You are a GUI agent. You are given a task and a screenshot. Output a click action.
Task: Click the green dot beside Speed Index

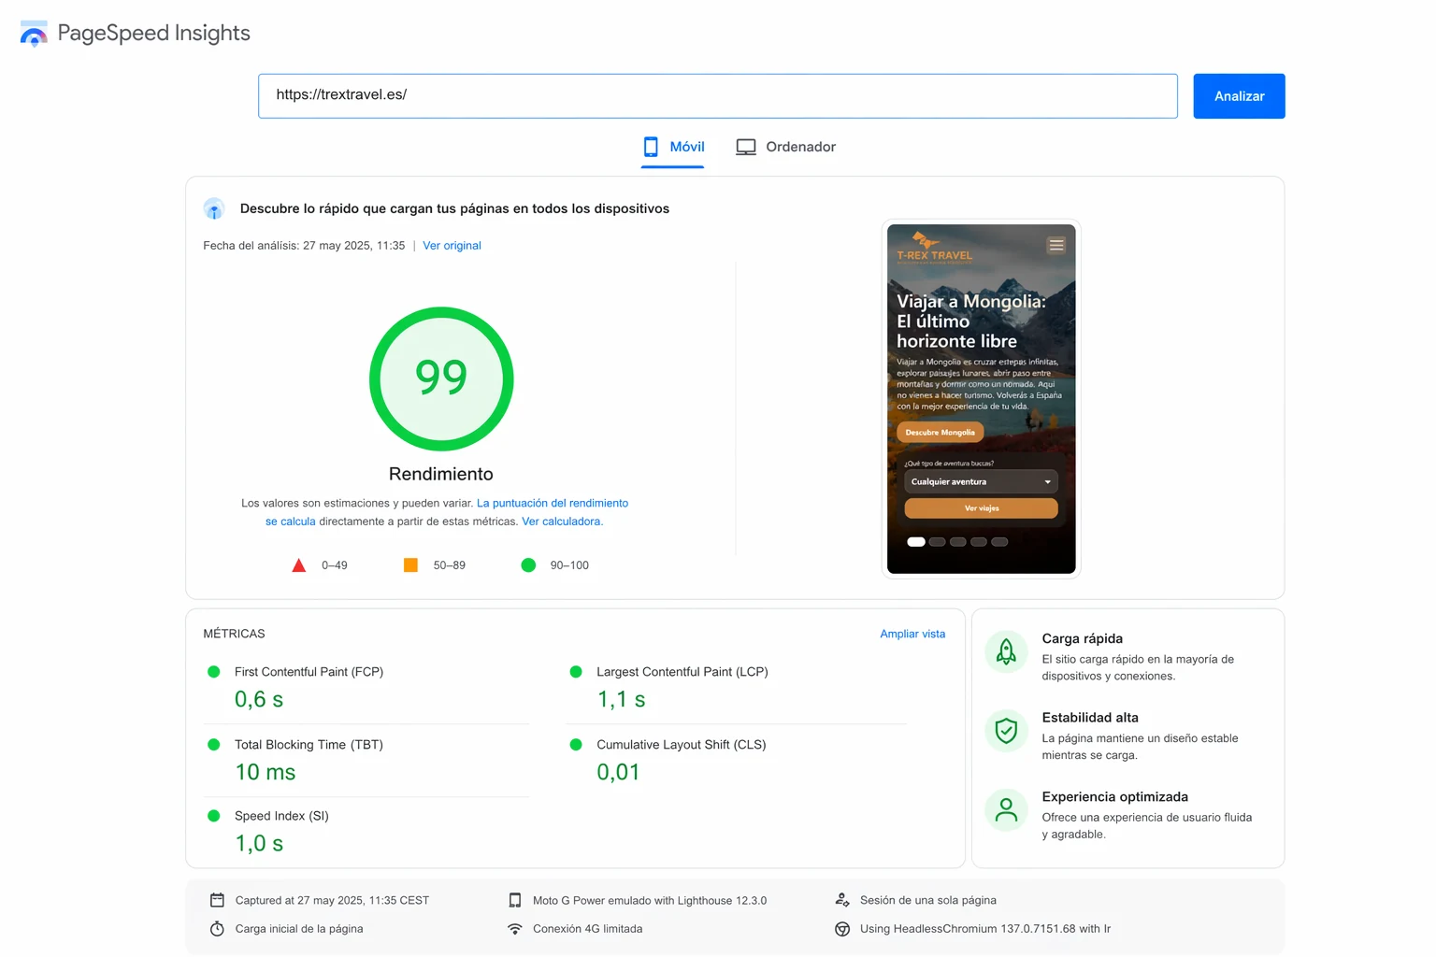(x=213, y=816)
